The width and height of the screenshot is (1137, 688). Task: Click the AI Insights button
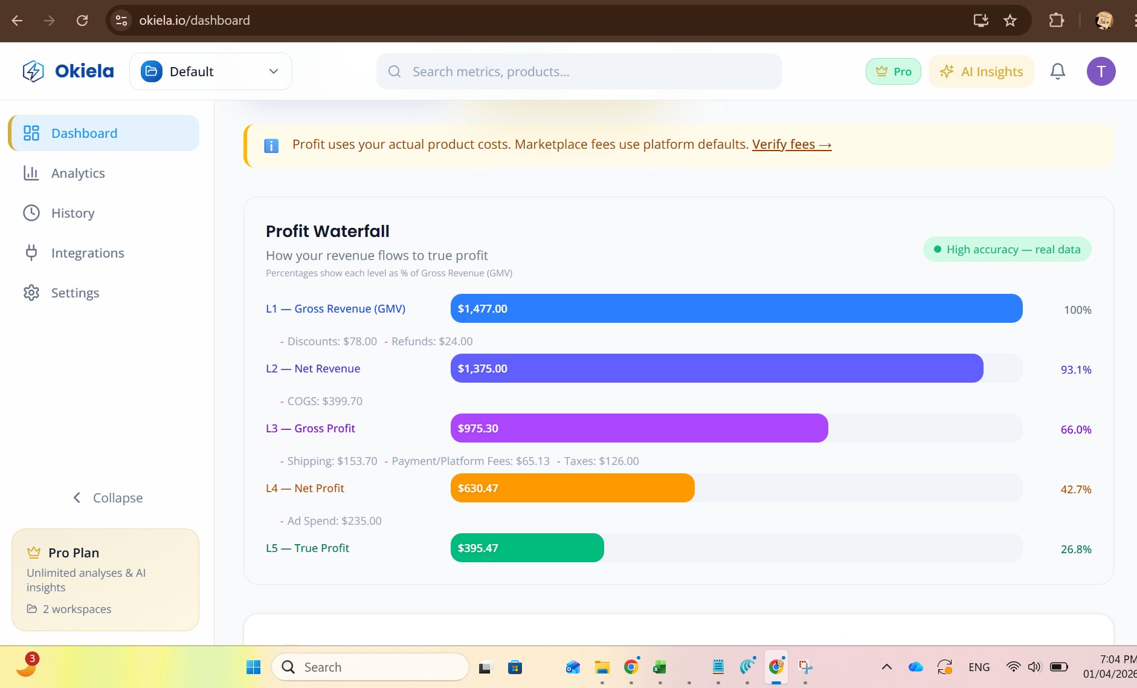click(x=981, y=71)
